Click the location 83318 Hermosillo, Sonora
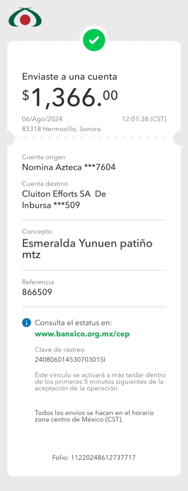 [x=61, y=129]
